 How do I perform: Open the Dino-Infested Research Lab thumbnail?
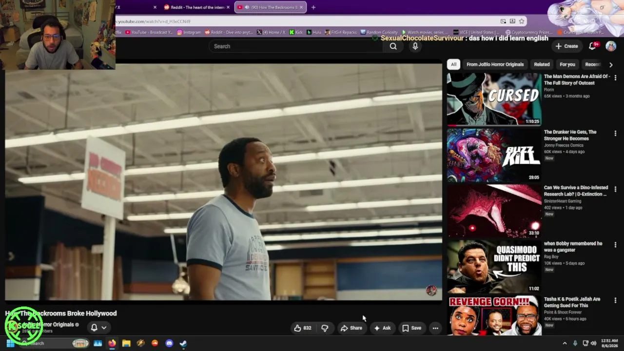[x=494, y=211]
